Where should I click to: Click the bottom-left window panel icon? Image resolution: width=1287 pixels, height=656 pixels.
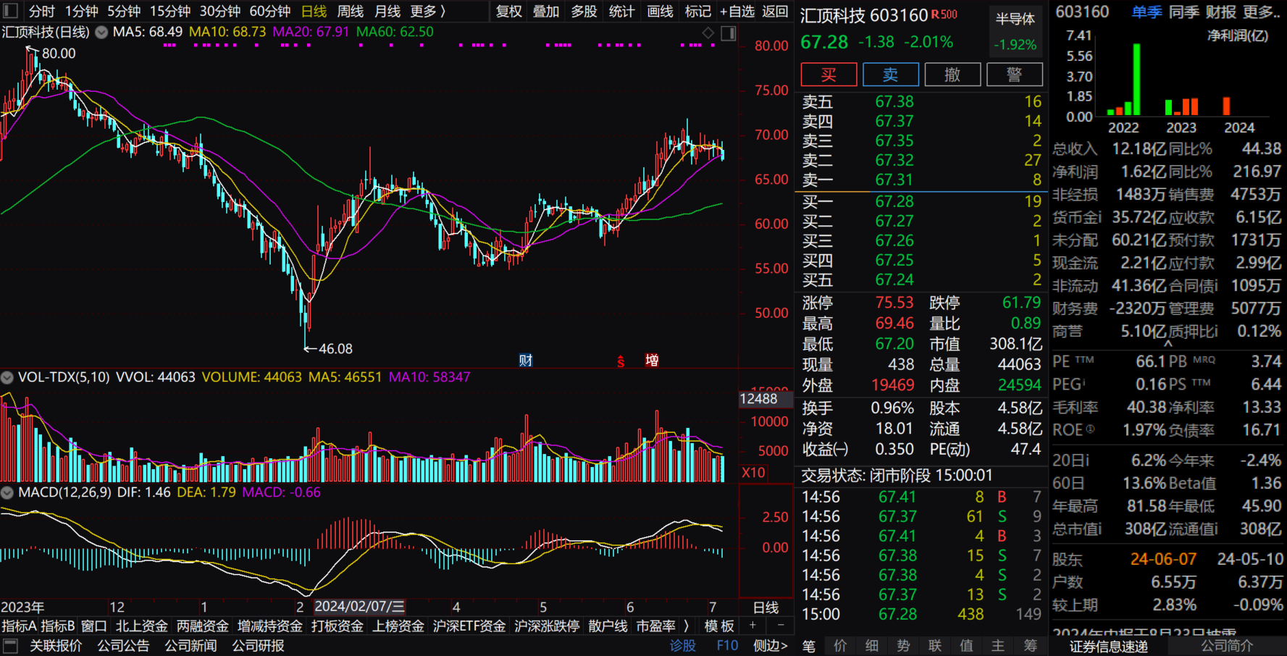pos(10,645)
